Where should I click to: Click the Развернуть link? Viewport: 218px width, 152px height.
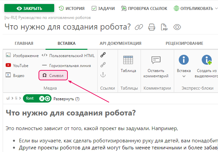(63, 99)
